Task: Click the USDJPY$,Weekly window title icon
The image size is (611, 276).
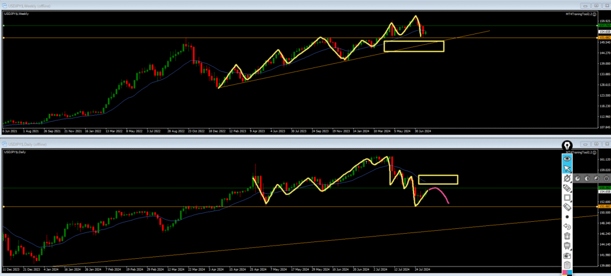Action: coord(5,5)
